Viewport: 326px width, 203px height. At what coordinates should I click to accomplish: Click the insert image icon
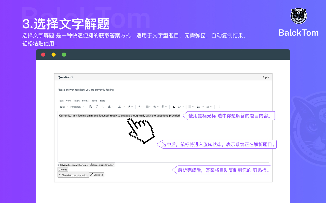coord(147,107)
